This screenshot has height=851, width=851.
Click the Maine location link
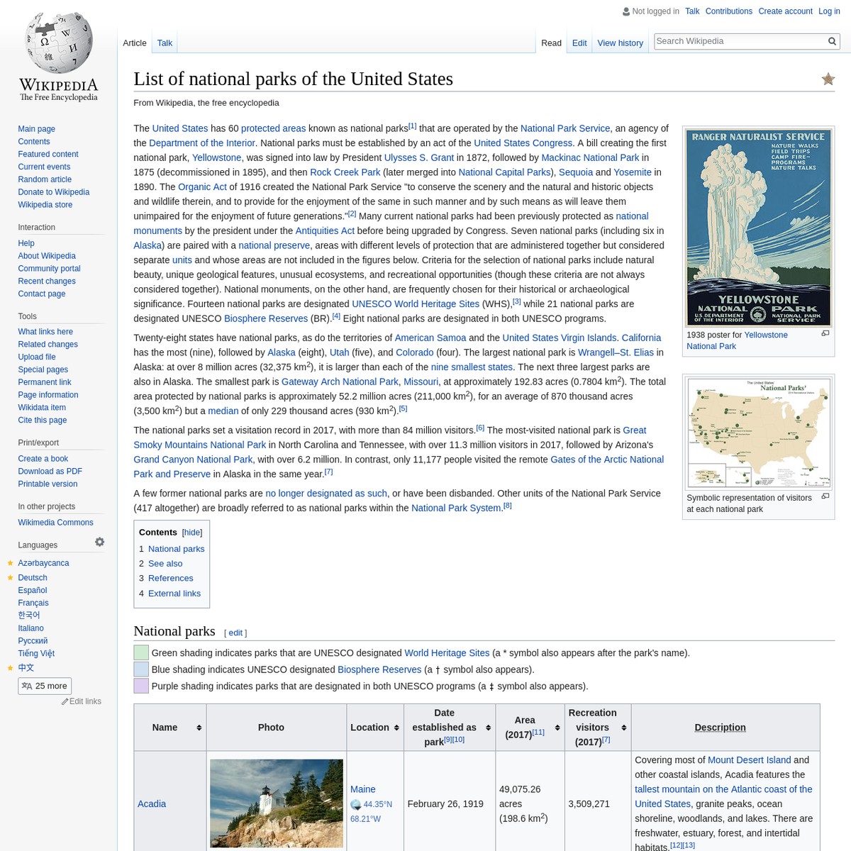tap(363, 789)
